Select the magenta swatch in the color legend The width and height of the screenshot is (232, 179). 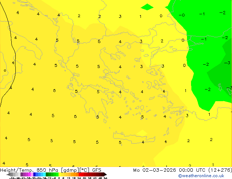(x=29, y=174)
